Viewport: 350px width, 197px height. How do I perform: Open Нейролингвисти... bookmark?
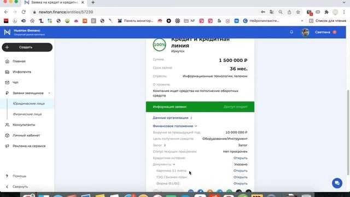click(x=261, y=21)
